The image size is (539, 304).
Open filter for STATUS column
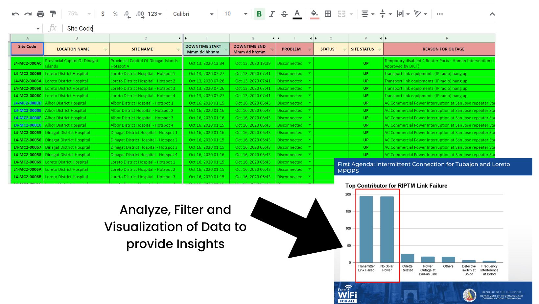click(344, 49)
